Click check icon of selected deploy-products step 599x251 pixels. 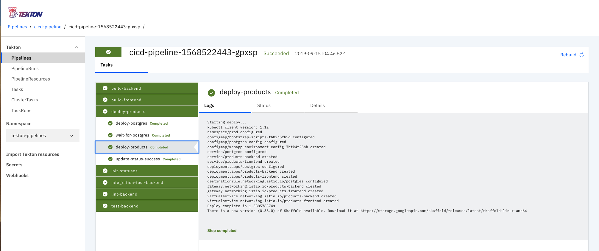click(110, 147)
